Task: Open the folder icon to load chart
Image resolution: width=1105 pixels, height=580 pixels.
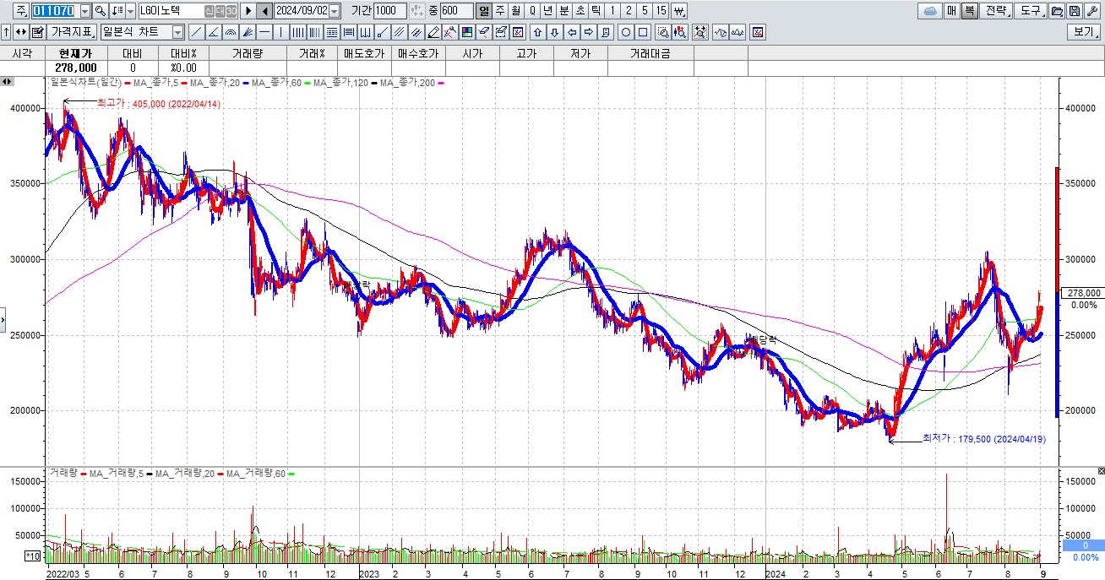Action: click(1056, 11)
